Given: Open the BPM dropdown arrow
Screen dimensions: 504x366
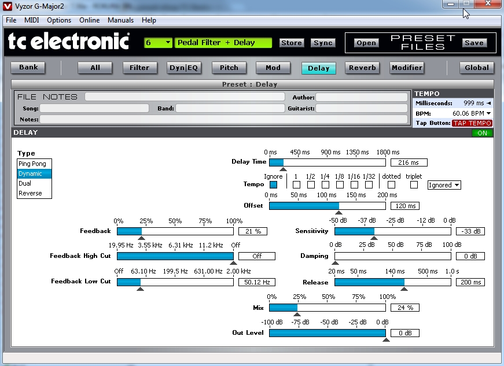Looking at the screenshot, I should tap(488, 113).
